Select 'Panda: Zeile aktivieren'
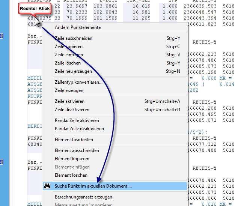Viewport: 235px width, 206px height. tap(77, 120)
